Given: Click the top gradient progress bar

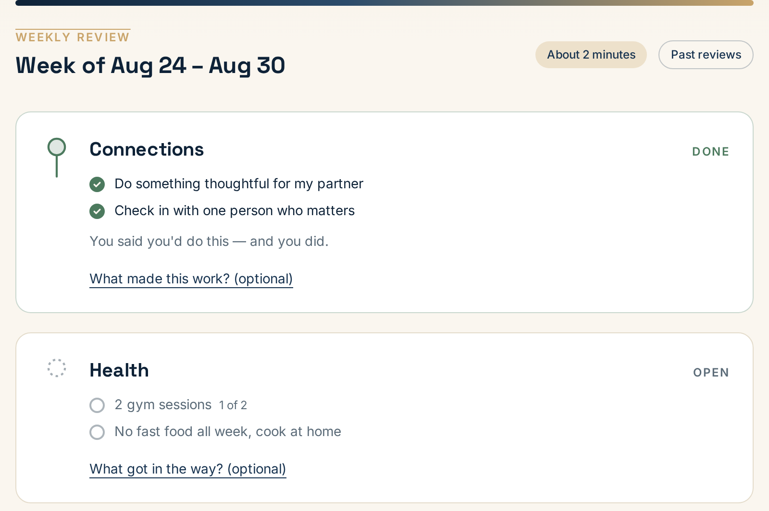Looking at the screenshot, I should click(384, 3).
